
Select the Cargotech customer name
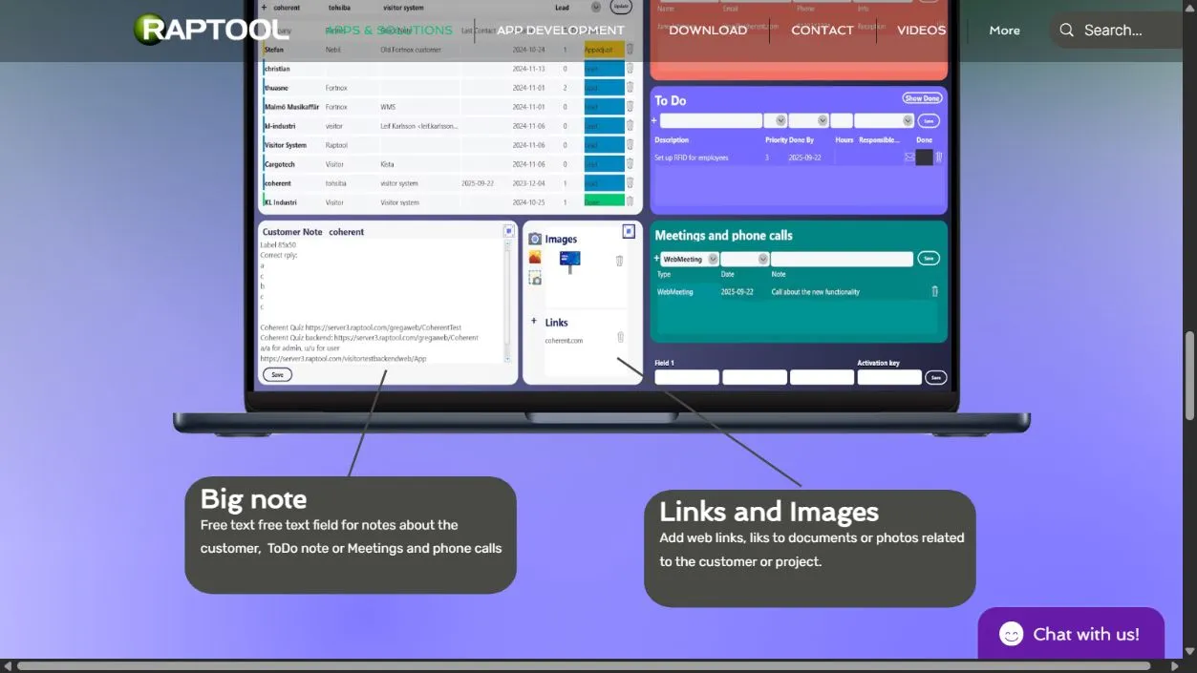[279, 164]
